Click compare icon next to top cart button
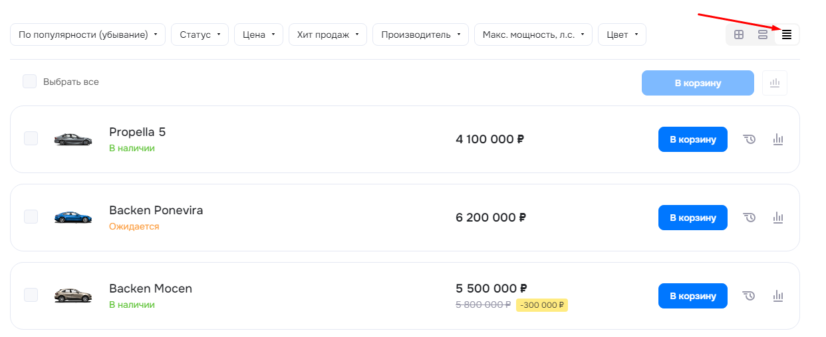The width and height of the screenshot is (826, 337). point(774,83)
